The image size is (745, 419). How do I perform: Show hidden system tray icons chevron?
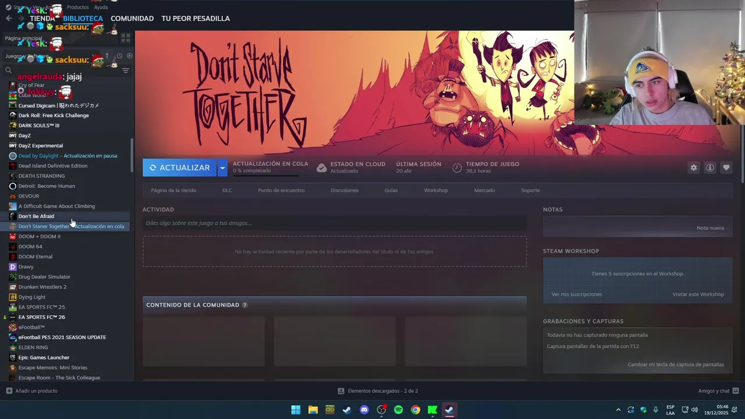[618, 410]
